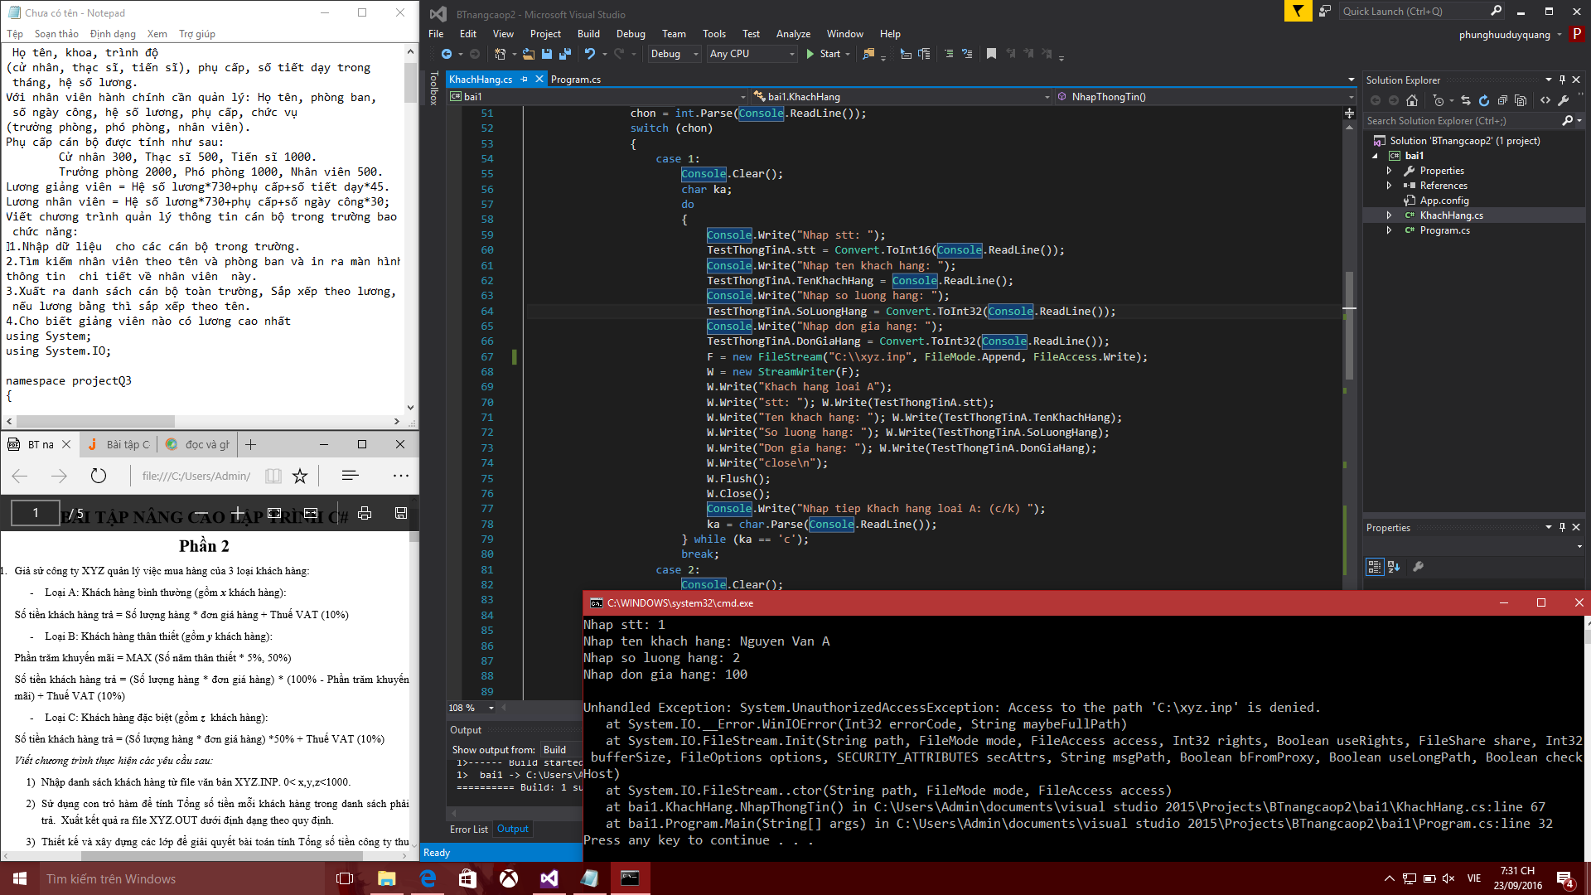Toggle pin on KhachHang.cs tab

pyautogui.click(x=524, y=80)
